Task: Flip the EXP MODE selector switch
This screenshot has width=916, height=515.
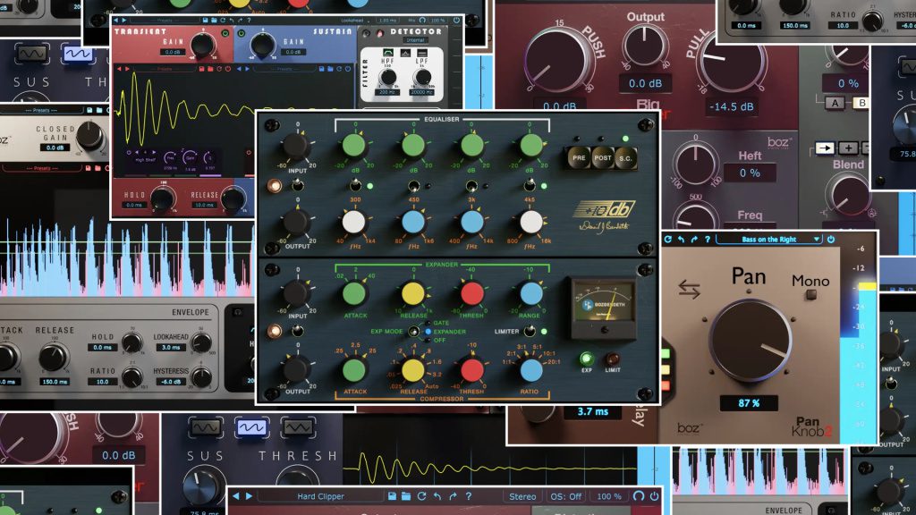Action: (x=413, y=331)
